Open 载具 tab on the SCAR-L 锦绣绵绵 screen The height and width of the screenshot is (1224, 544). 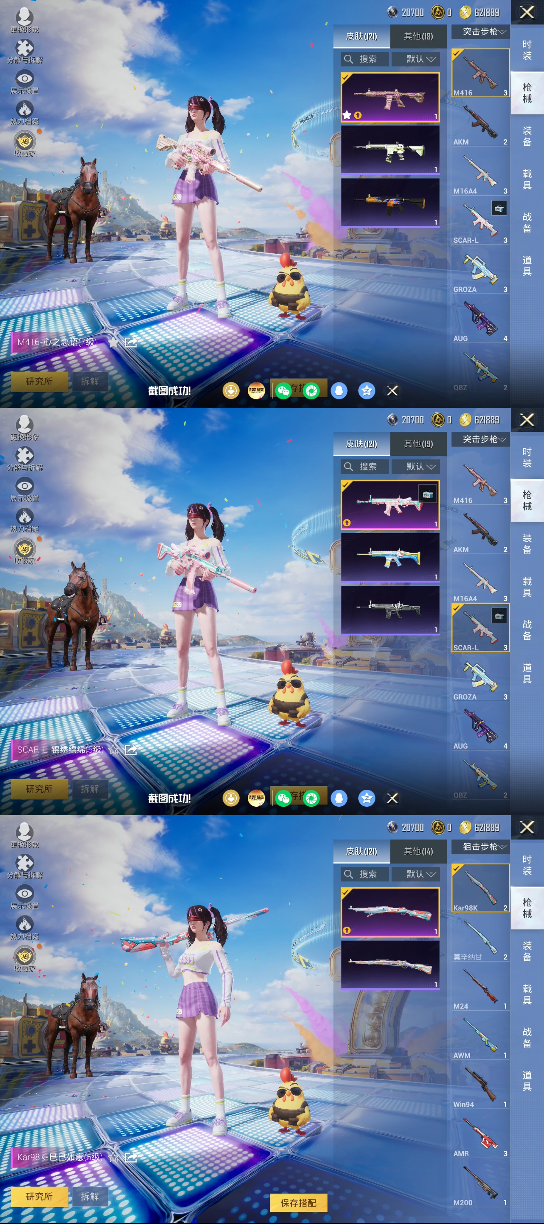tap(527, 587)
